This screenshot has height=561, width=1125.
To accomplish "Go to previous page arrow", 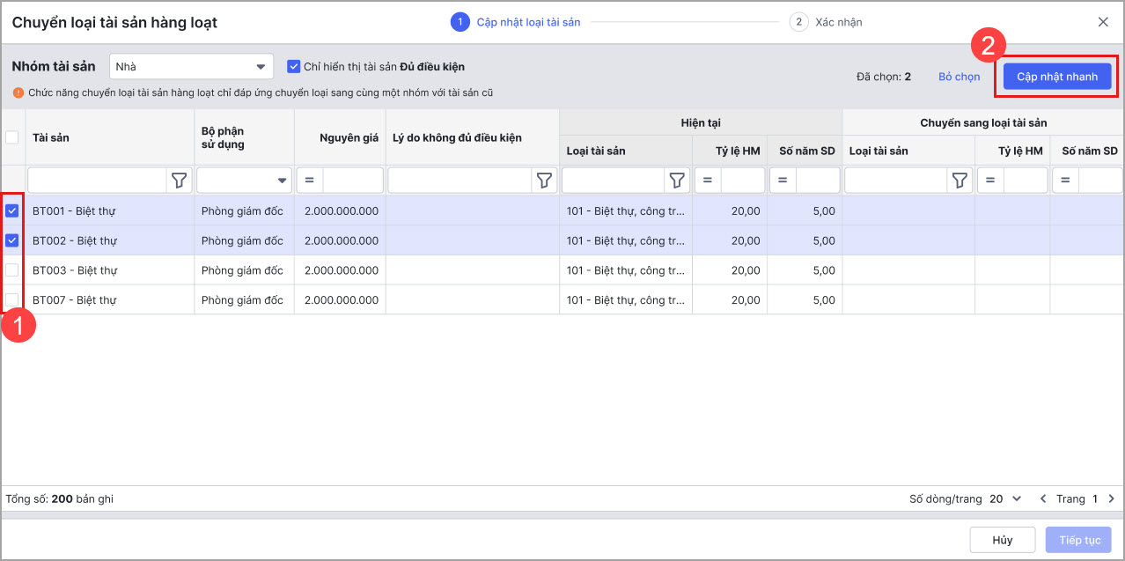I will [1043, 498].
